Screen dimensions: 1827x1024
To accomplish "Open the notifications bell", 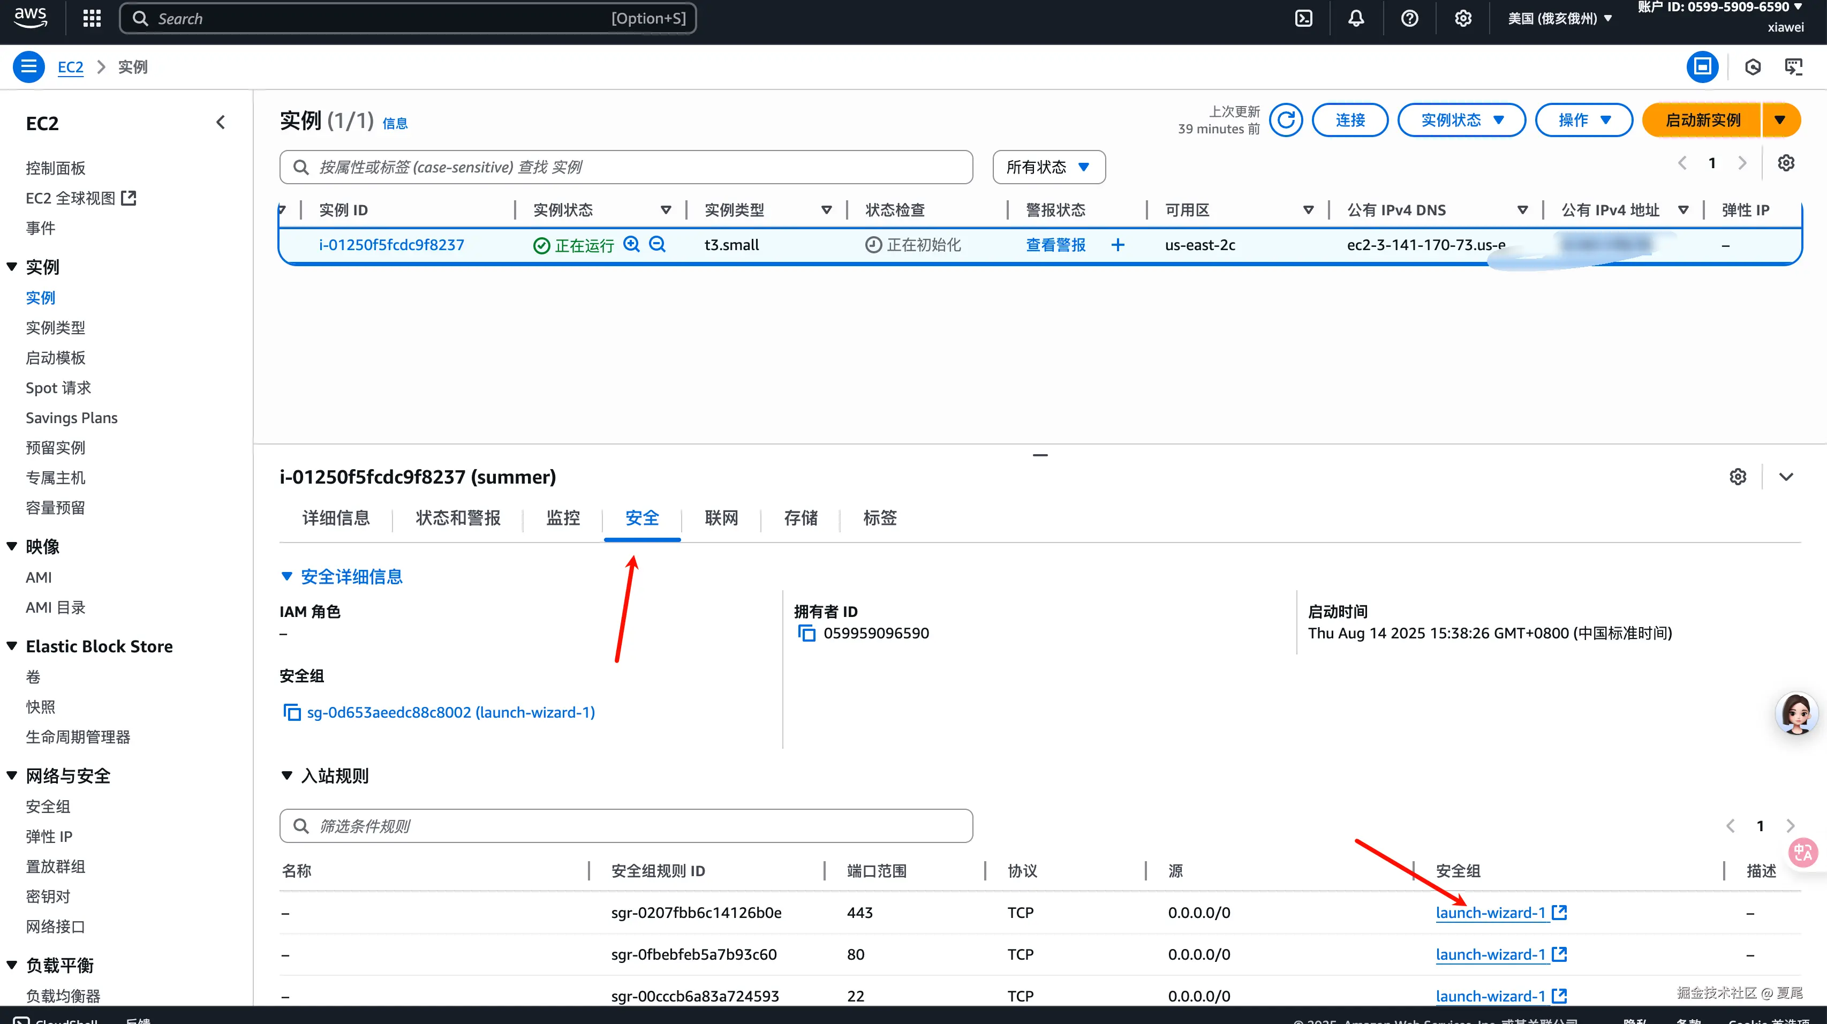I will pyautogui.click(x=1356, y=18).
